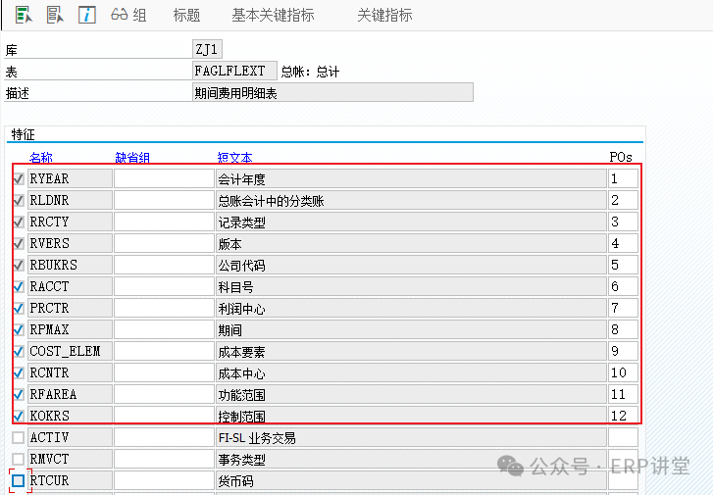The height and width of the screenshot is (495, 713).
Task: Toggle the RLDNR checkbox
Action: (19, 200)
